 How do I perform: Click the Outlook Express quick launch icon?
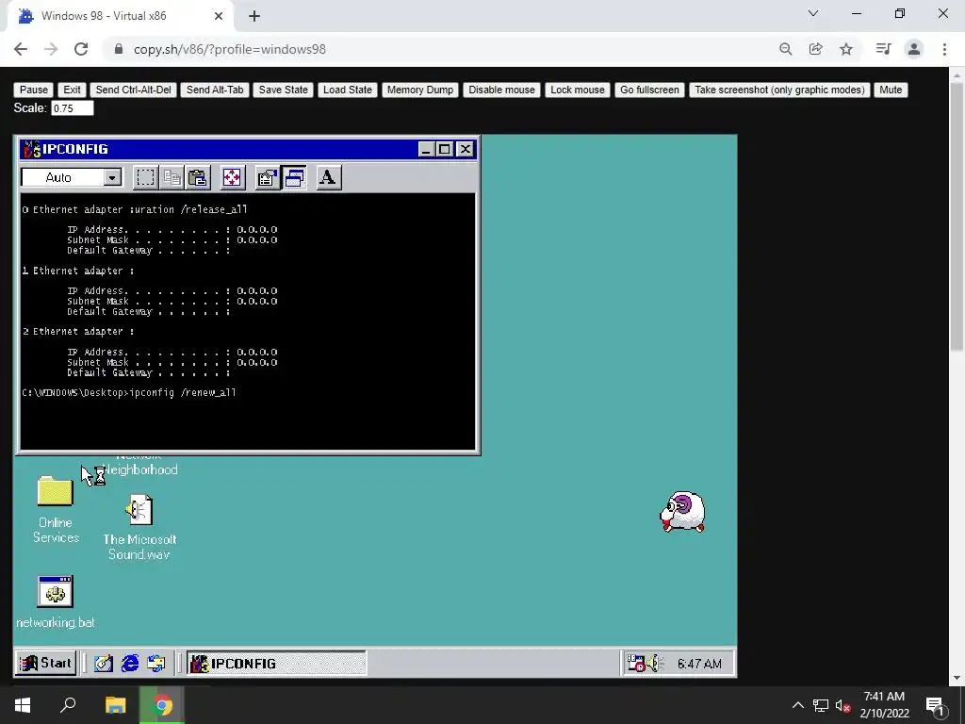156,663
